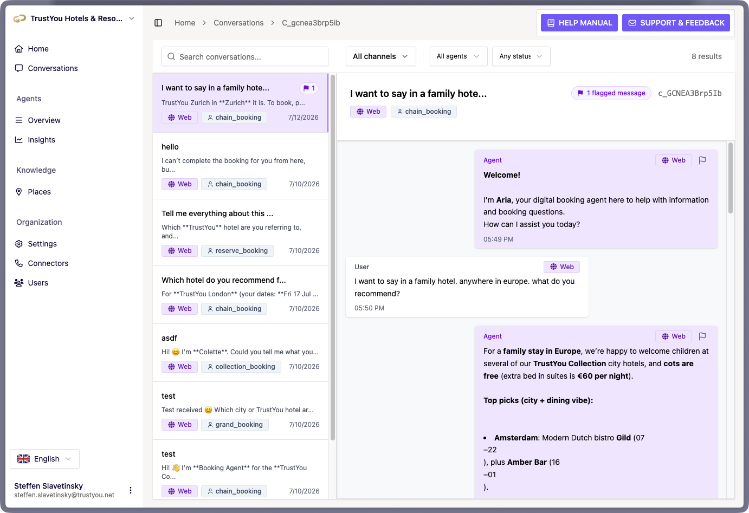The image size is (749, 513).
Task: Flag the Welcome agent message
Action: click(x=702, y=160)
